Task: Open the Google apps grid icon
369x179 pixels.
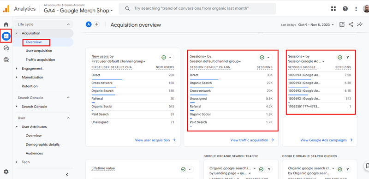Action: point(333,9)
